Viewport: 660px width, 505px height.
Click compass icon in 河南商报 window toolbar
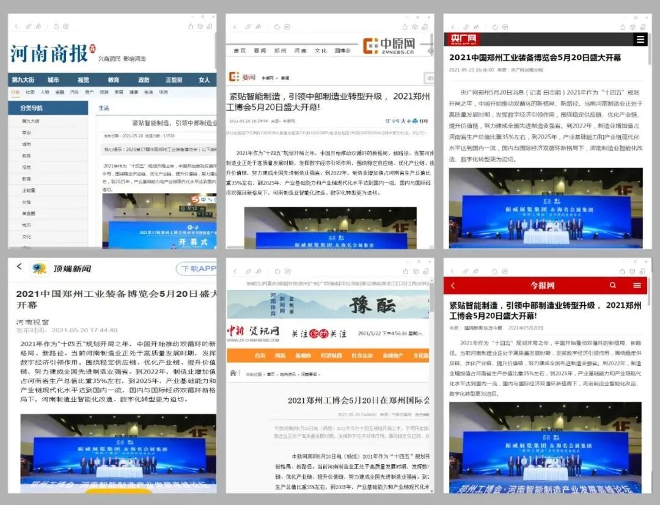pos(65,26)
